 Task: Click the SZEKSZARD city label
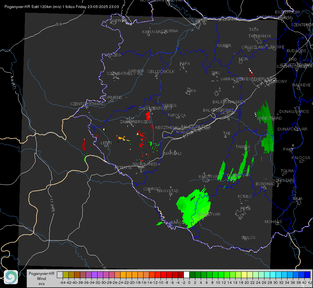point(284,180)
